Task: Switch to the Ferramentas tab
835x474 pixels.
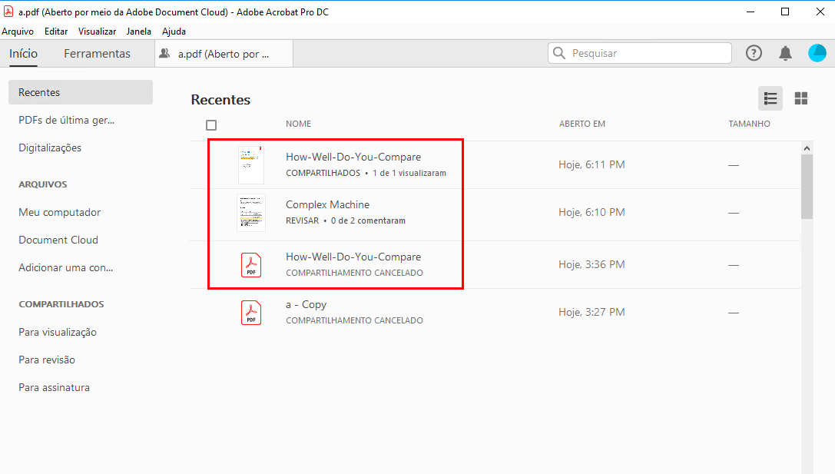Action: pyautogui.click(x=97, y=54)
